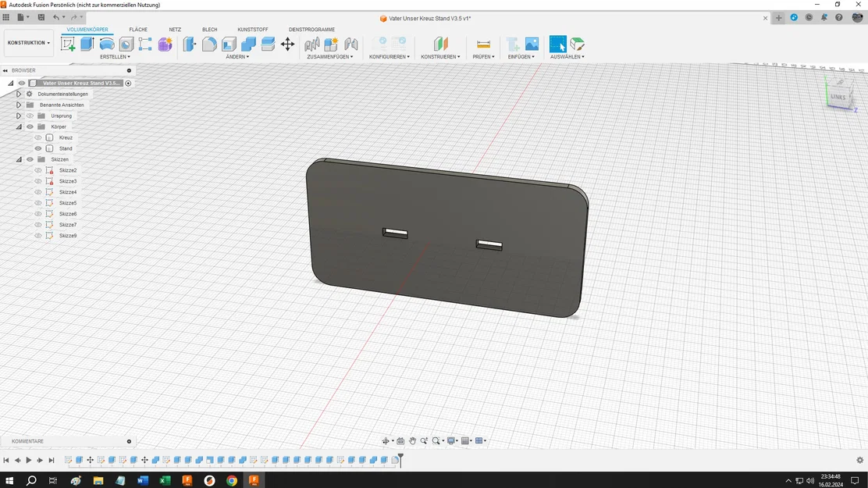Open the Erstellen menu
The image size is (868, 488).
click(115, 57)
